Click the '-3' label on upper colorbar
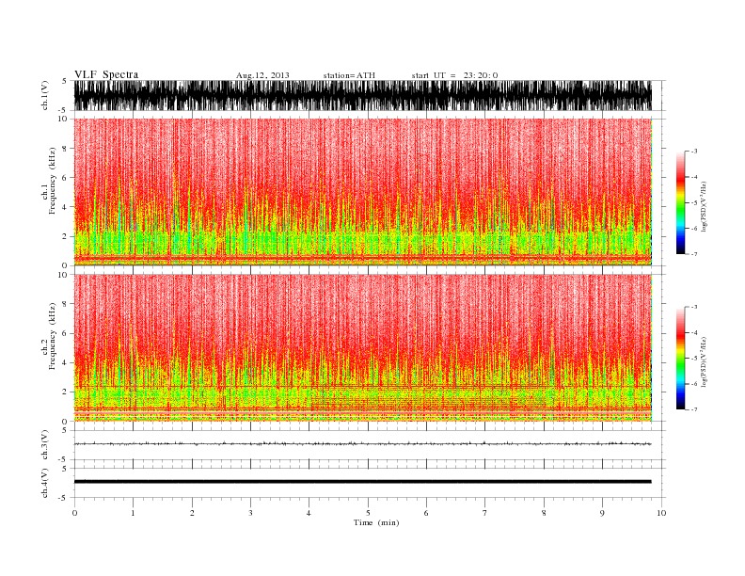Screen dimensions: 745x576 click(x=693, y=152)
